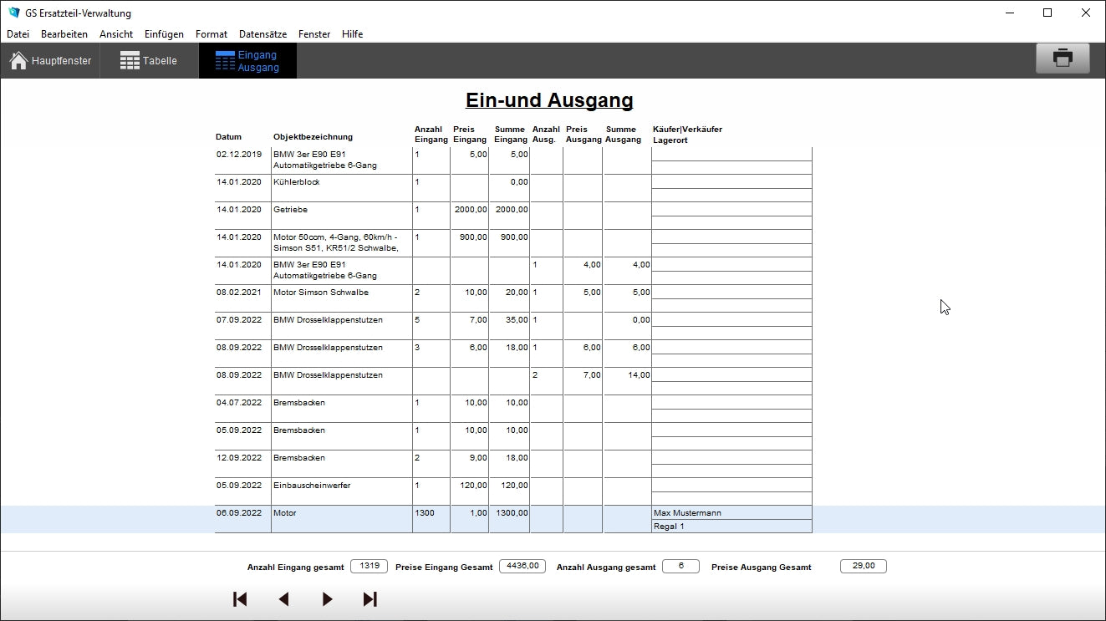Open Hauptfenster home view
1106x621 pixels.
[x=50, y=61]
